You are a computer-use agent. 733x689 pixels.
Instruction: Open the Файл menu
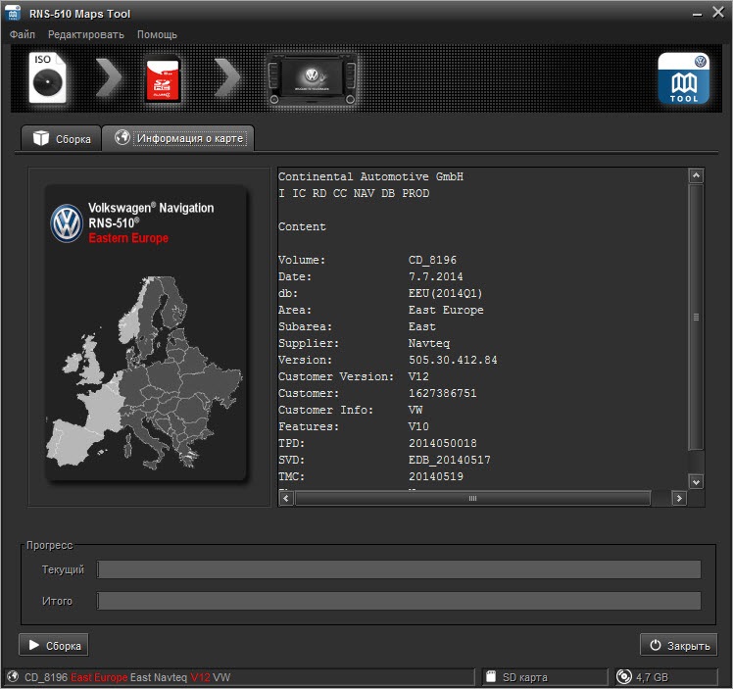[22, 34]
